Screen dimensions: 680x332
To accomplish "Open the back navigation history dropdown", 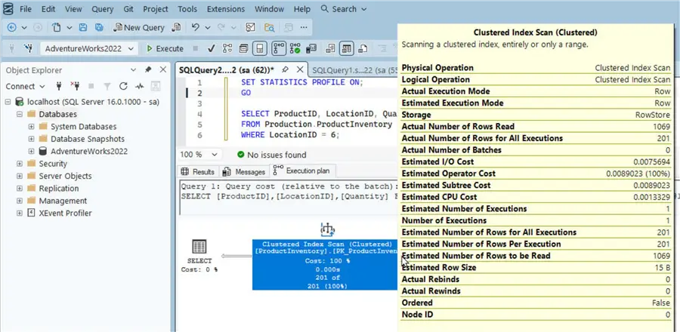I will pos(24,27).
